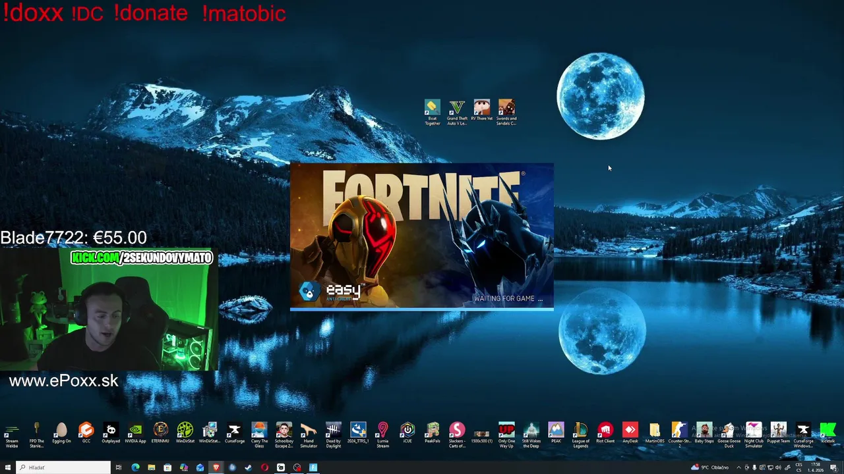Click the Hľadať taskbar search box
844x474 pixels.
[x=63, y=467]
